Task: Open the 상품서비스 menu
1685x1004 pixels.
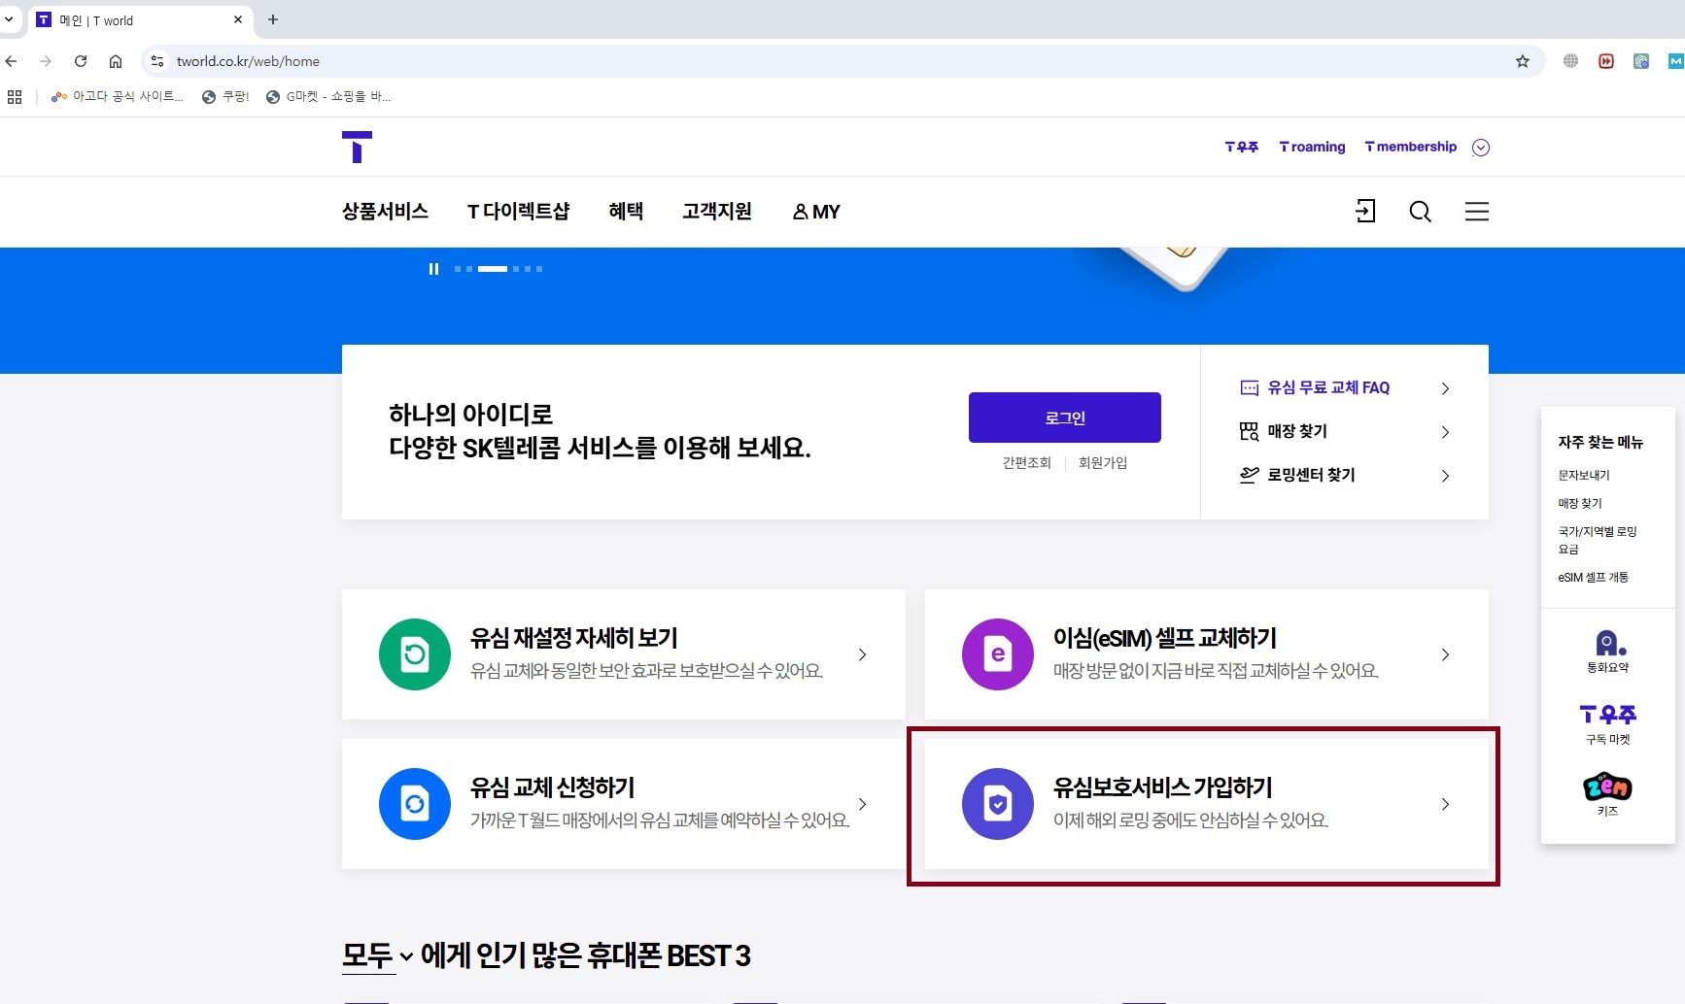Action: [x=385, y=211]
